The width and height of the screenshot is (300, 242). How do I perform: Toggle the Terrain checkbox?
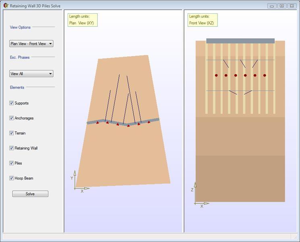tap(11, 133)
